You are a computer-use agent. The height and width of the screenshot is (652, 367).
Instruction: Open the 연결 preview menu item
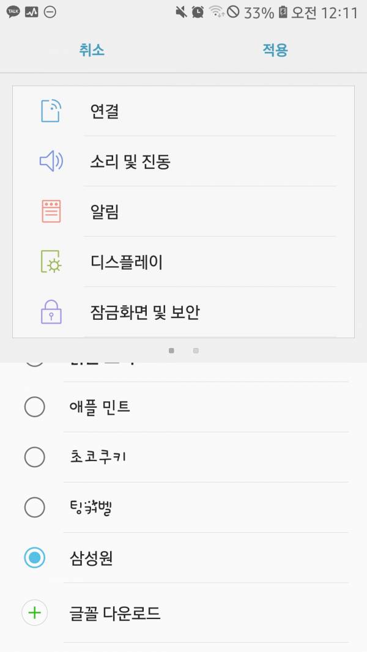click(x=104, y=111)
